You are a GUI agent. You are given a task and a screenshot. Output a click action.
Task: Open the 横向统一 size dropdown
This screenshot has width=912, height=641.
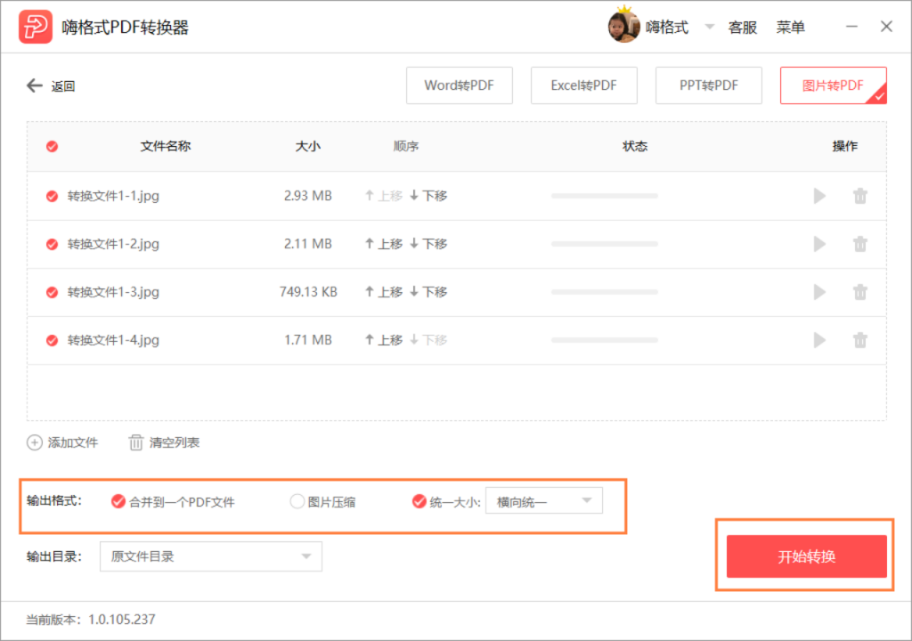pos(544,501)
